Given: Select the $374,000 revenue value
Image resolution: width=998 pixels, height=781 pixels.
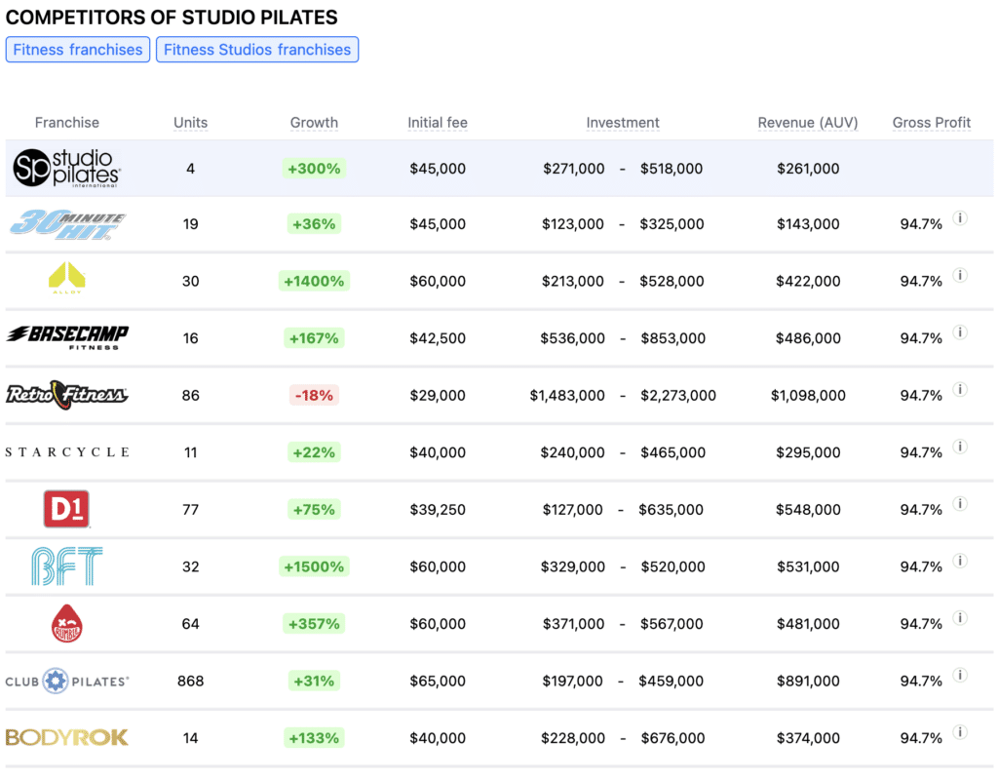Looking at the screenshot, I should tap(808, 738).
